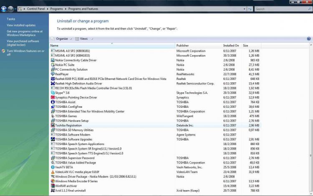Click the Xvid 1.1.3 uninstall icon
Image resolution: width=313 pixels, height=196 pixels.
coord(53,191)
